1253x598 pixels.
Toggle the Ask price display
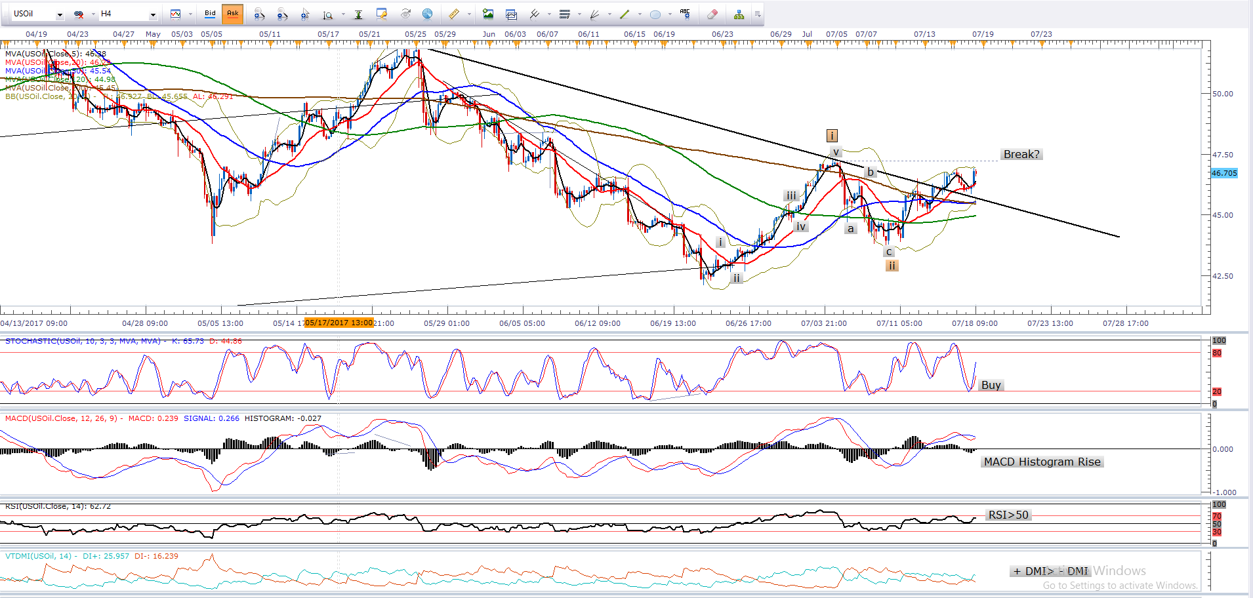(x=233, y=14)
